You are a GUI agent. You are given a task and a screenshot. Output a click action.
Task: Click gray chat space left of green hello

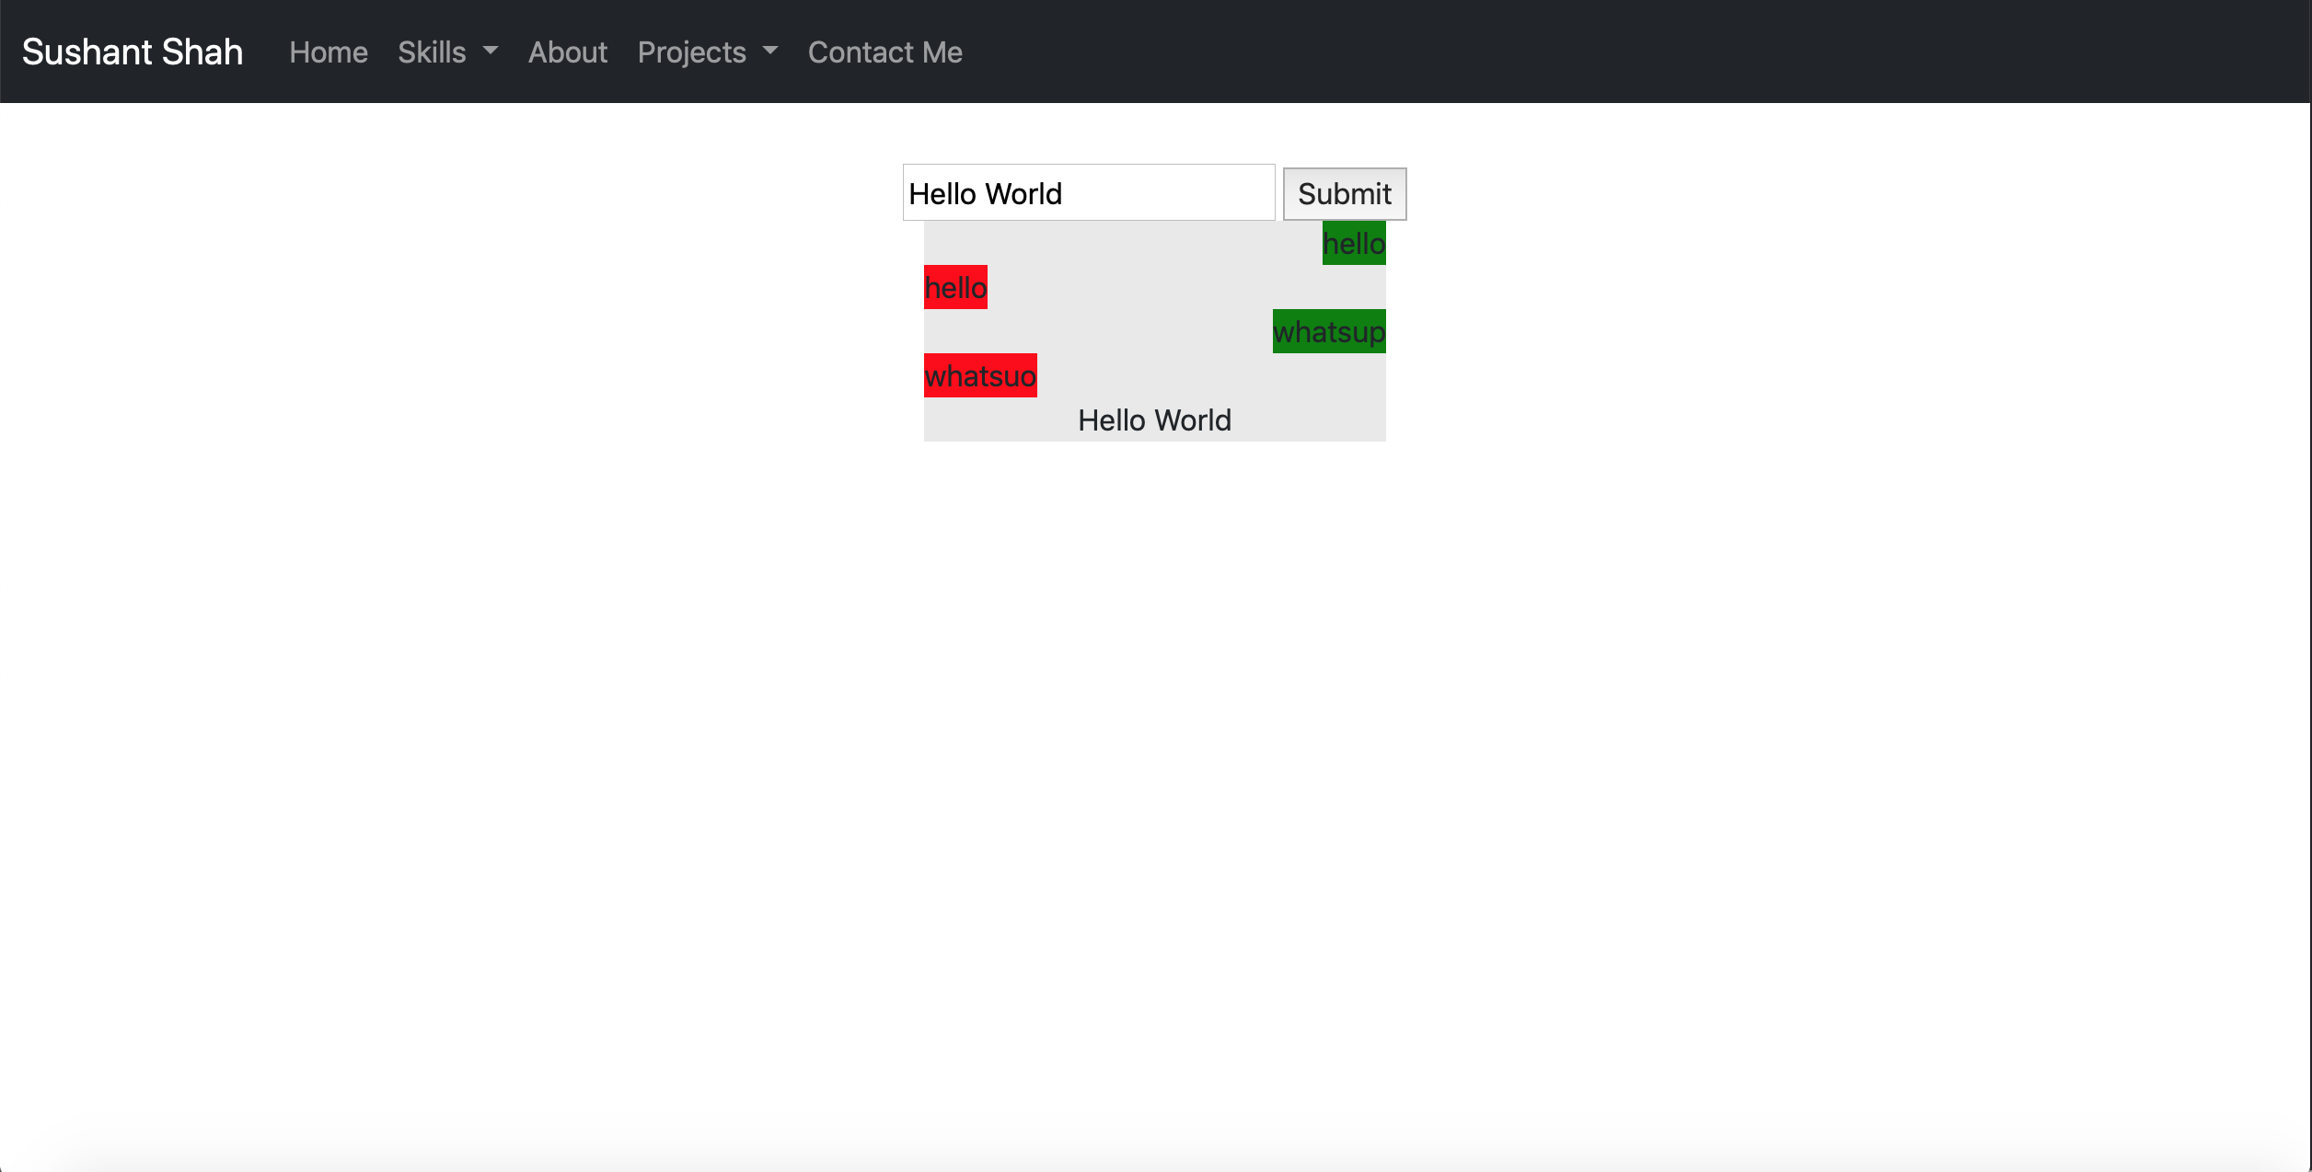pos(1123,244)
